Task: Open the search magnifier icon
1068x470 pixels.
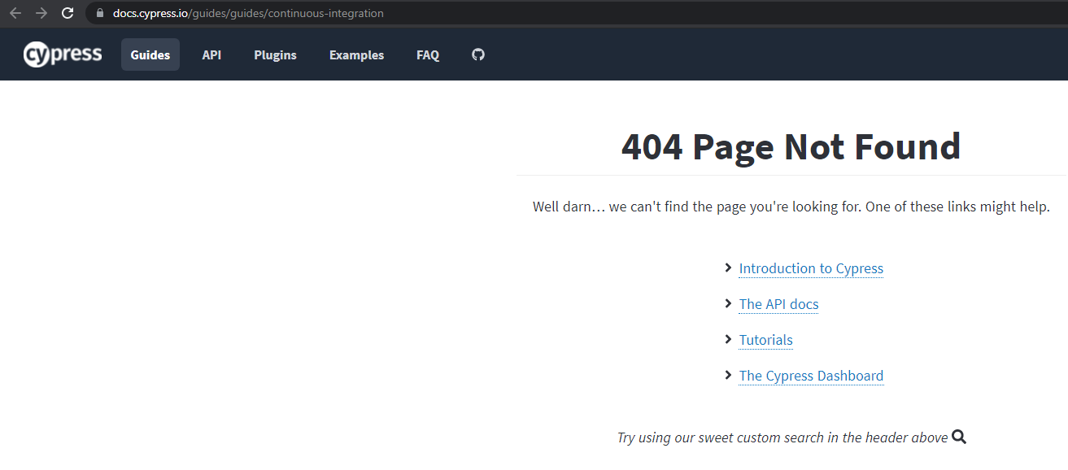Action: click(x=959, y=437)
